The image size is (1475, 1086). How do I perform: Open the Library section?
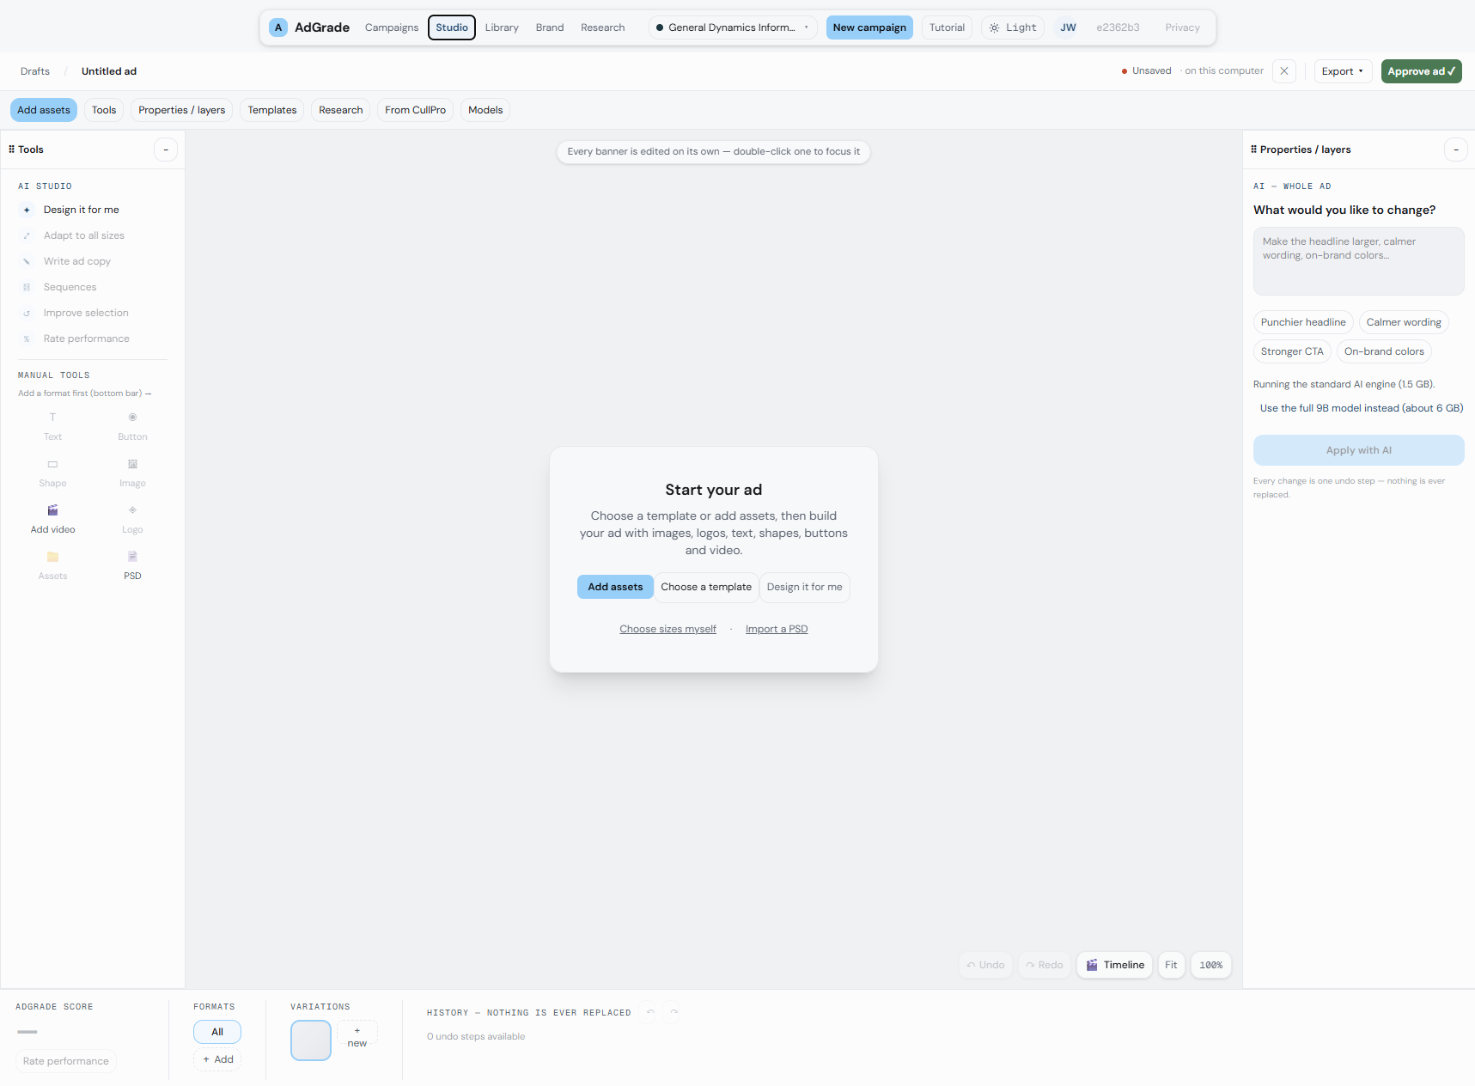click(502, 27)
